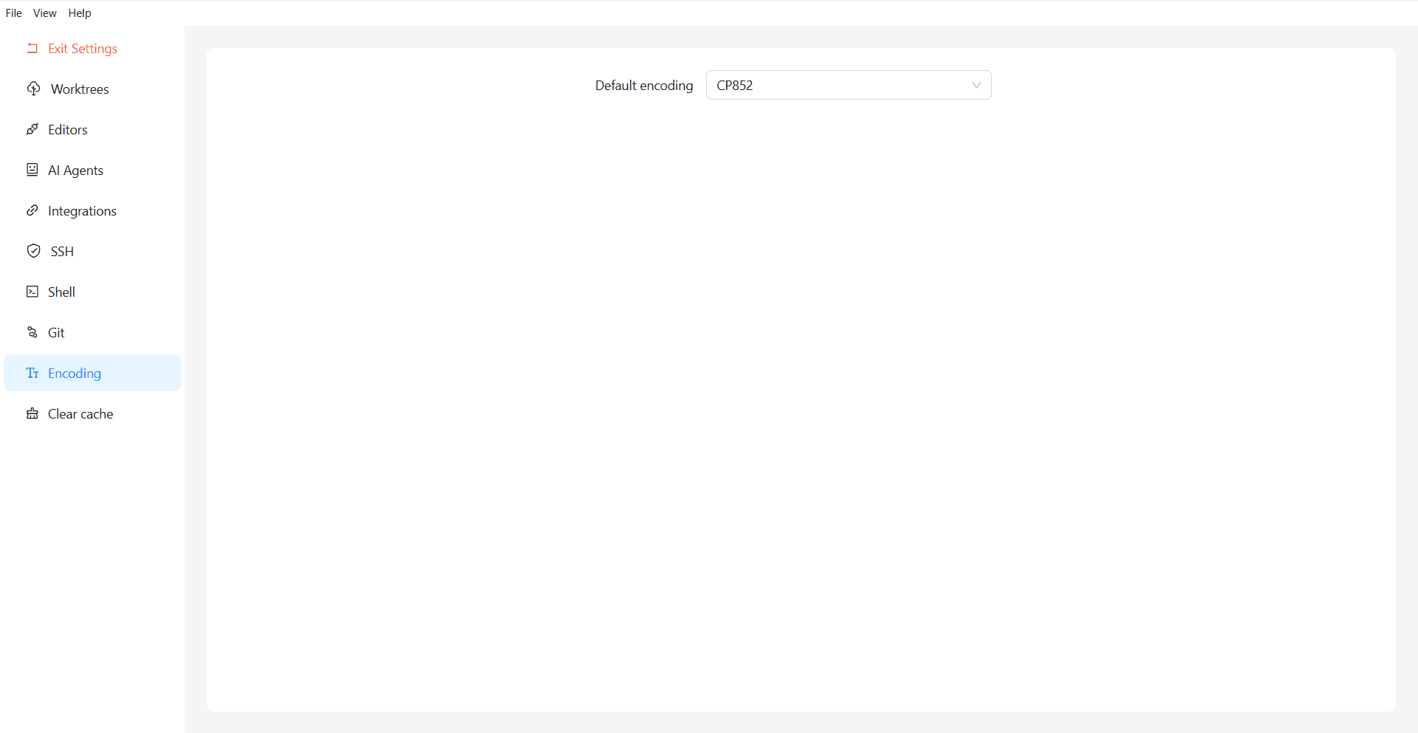Open the Help menu
The height and width of the screenshot is (733, 1418).
point(80,13)
